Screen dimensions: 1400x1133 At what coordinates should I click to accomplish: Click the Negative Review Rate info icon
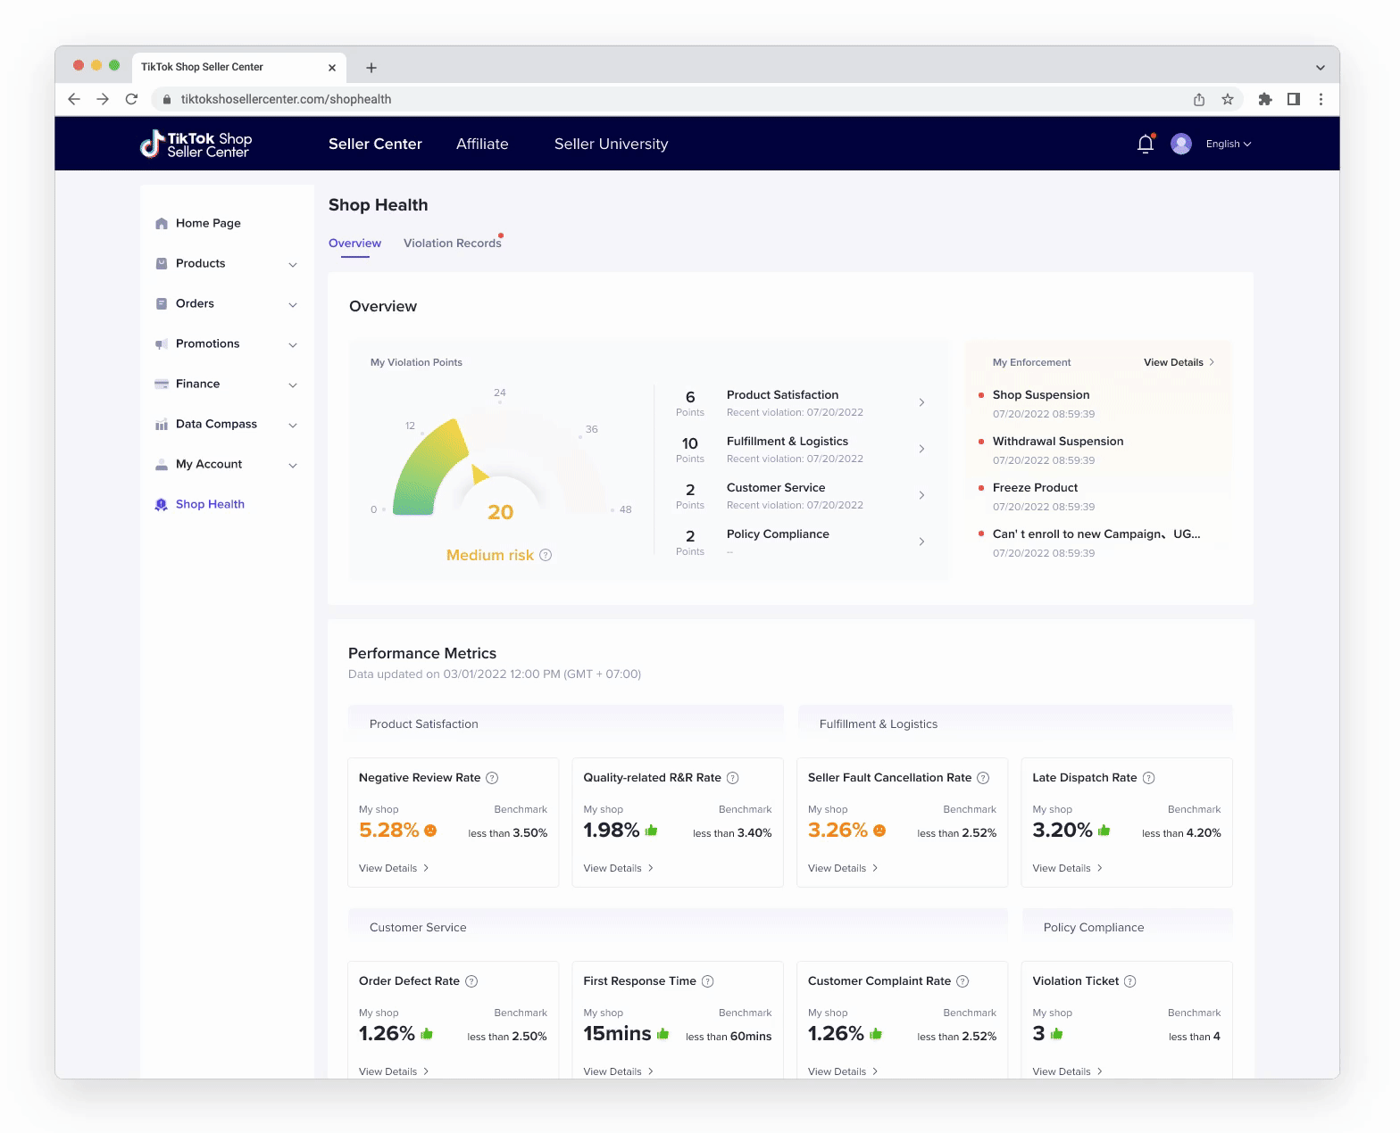[x=492, y=778]
